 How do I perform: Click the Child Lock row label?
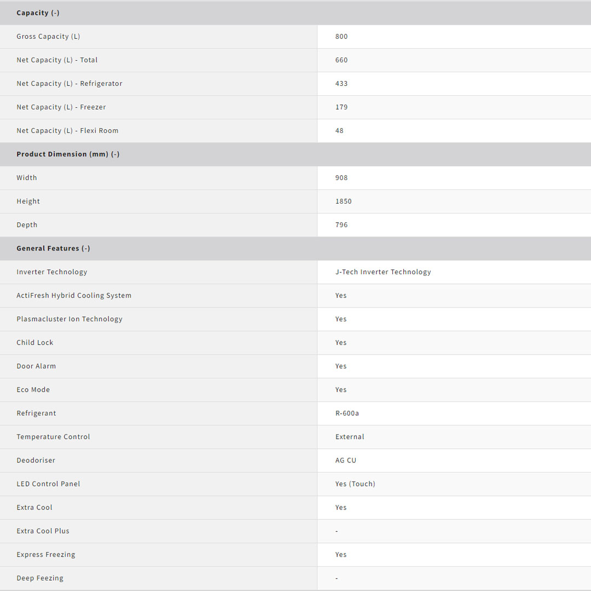pos(35,343)
